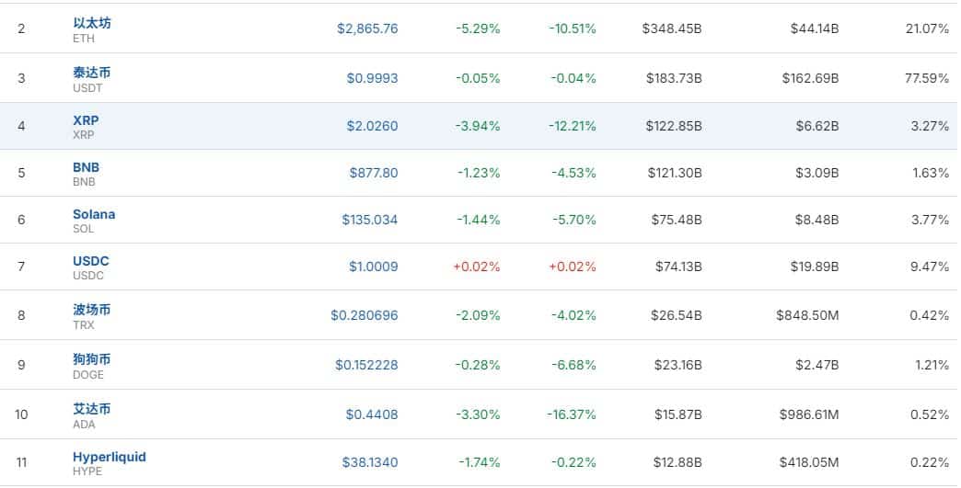Select the 艾达币 (ADA) coin link
The width and height of the screenshot is (961, 488).
92,408
